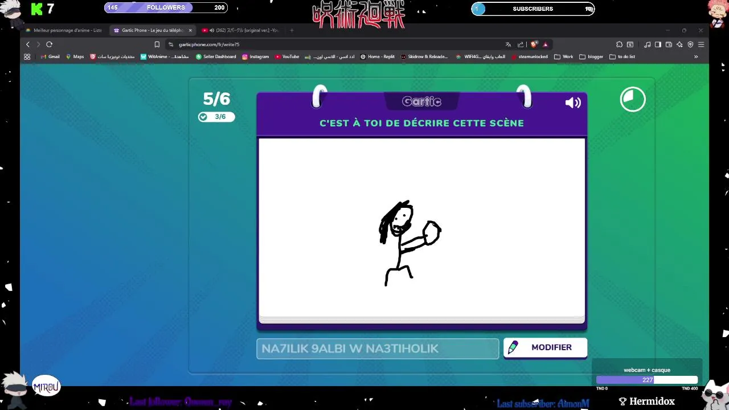Click the MIROU speech bubble logo

[46, 387]
